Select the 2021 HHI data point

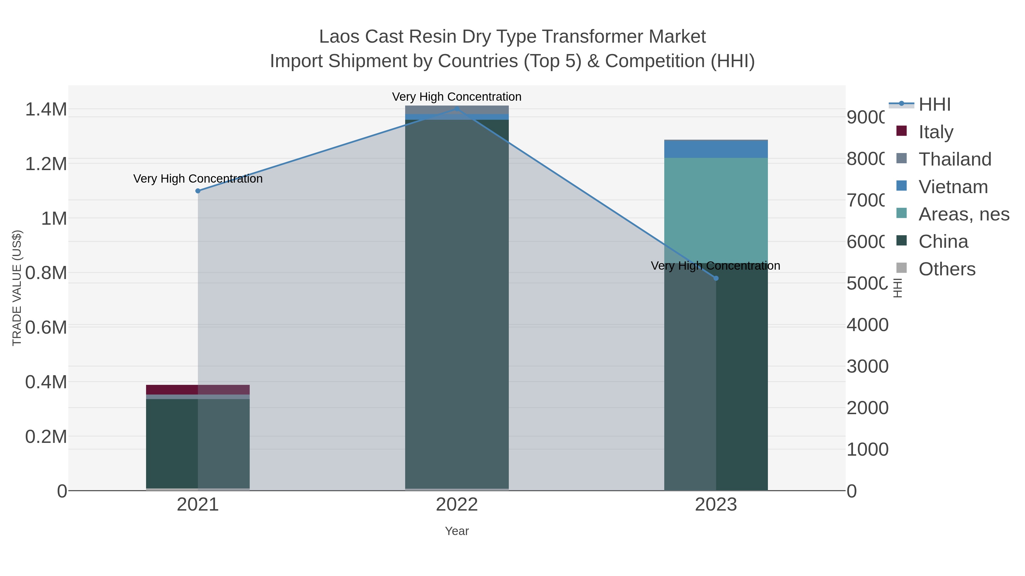[x=198, y=191]
